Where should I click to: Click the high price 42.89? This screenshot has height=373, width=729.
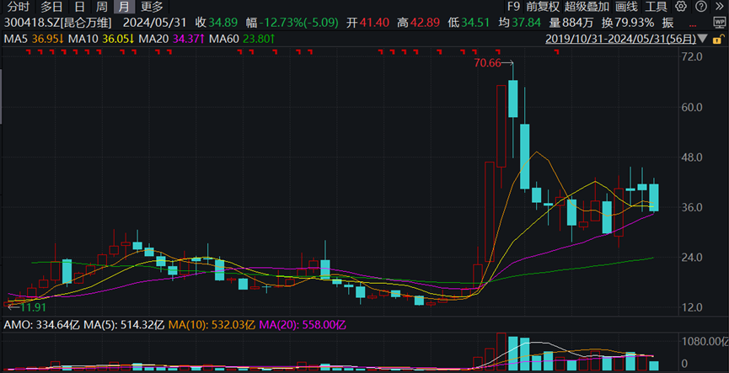point(425,23)
